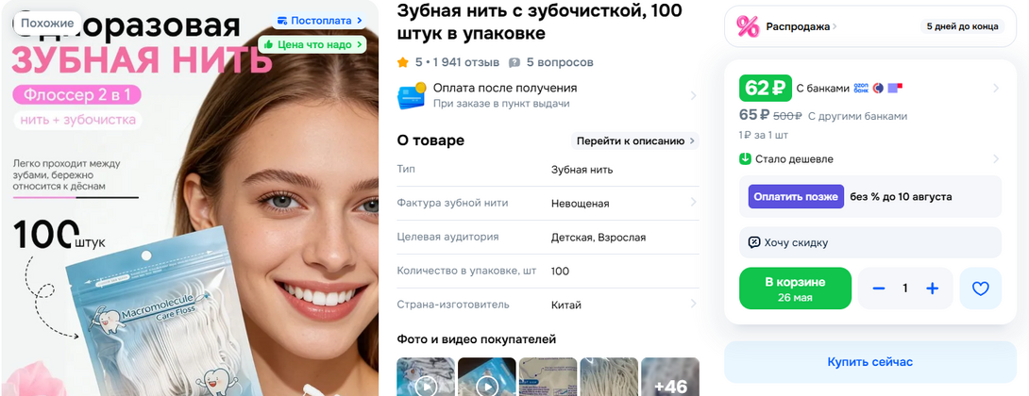Click the discount tag icon in Хочу скидку
The image size is (1029, 396).
click(x=754, y=242)
